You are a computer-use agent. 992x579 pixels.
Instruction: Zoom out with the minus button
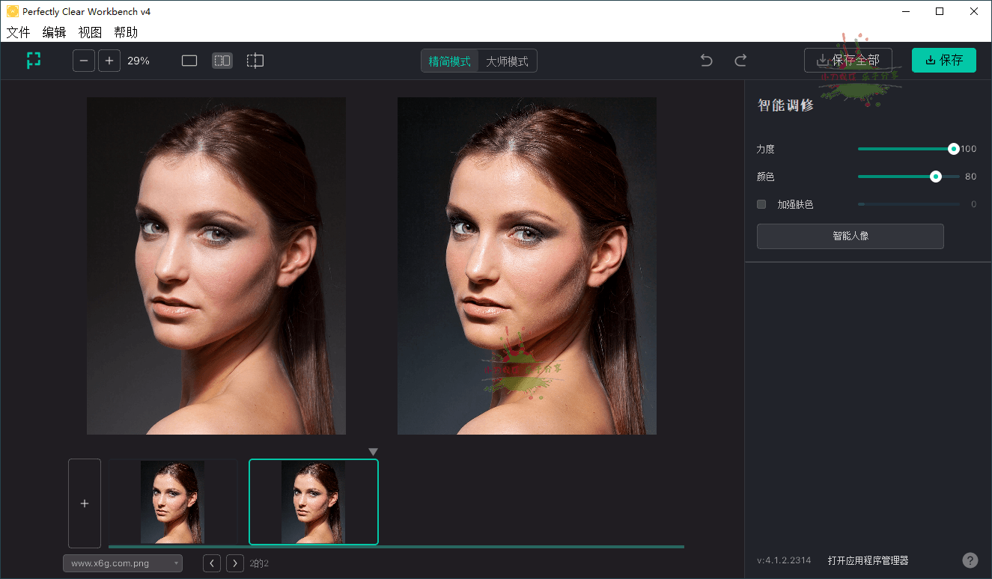pos(84,61)
